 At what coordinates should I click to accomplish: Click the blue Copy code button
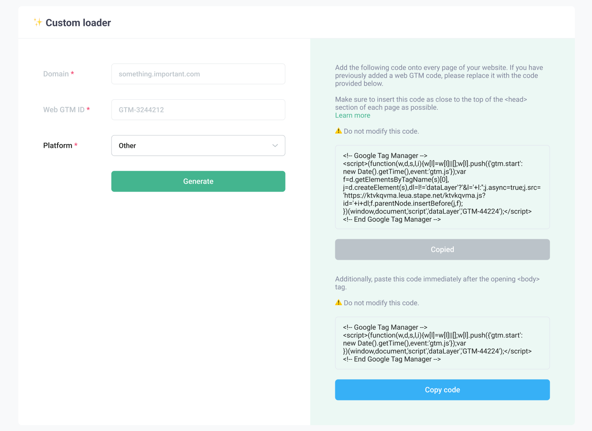[443, 390]
